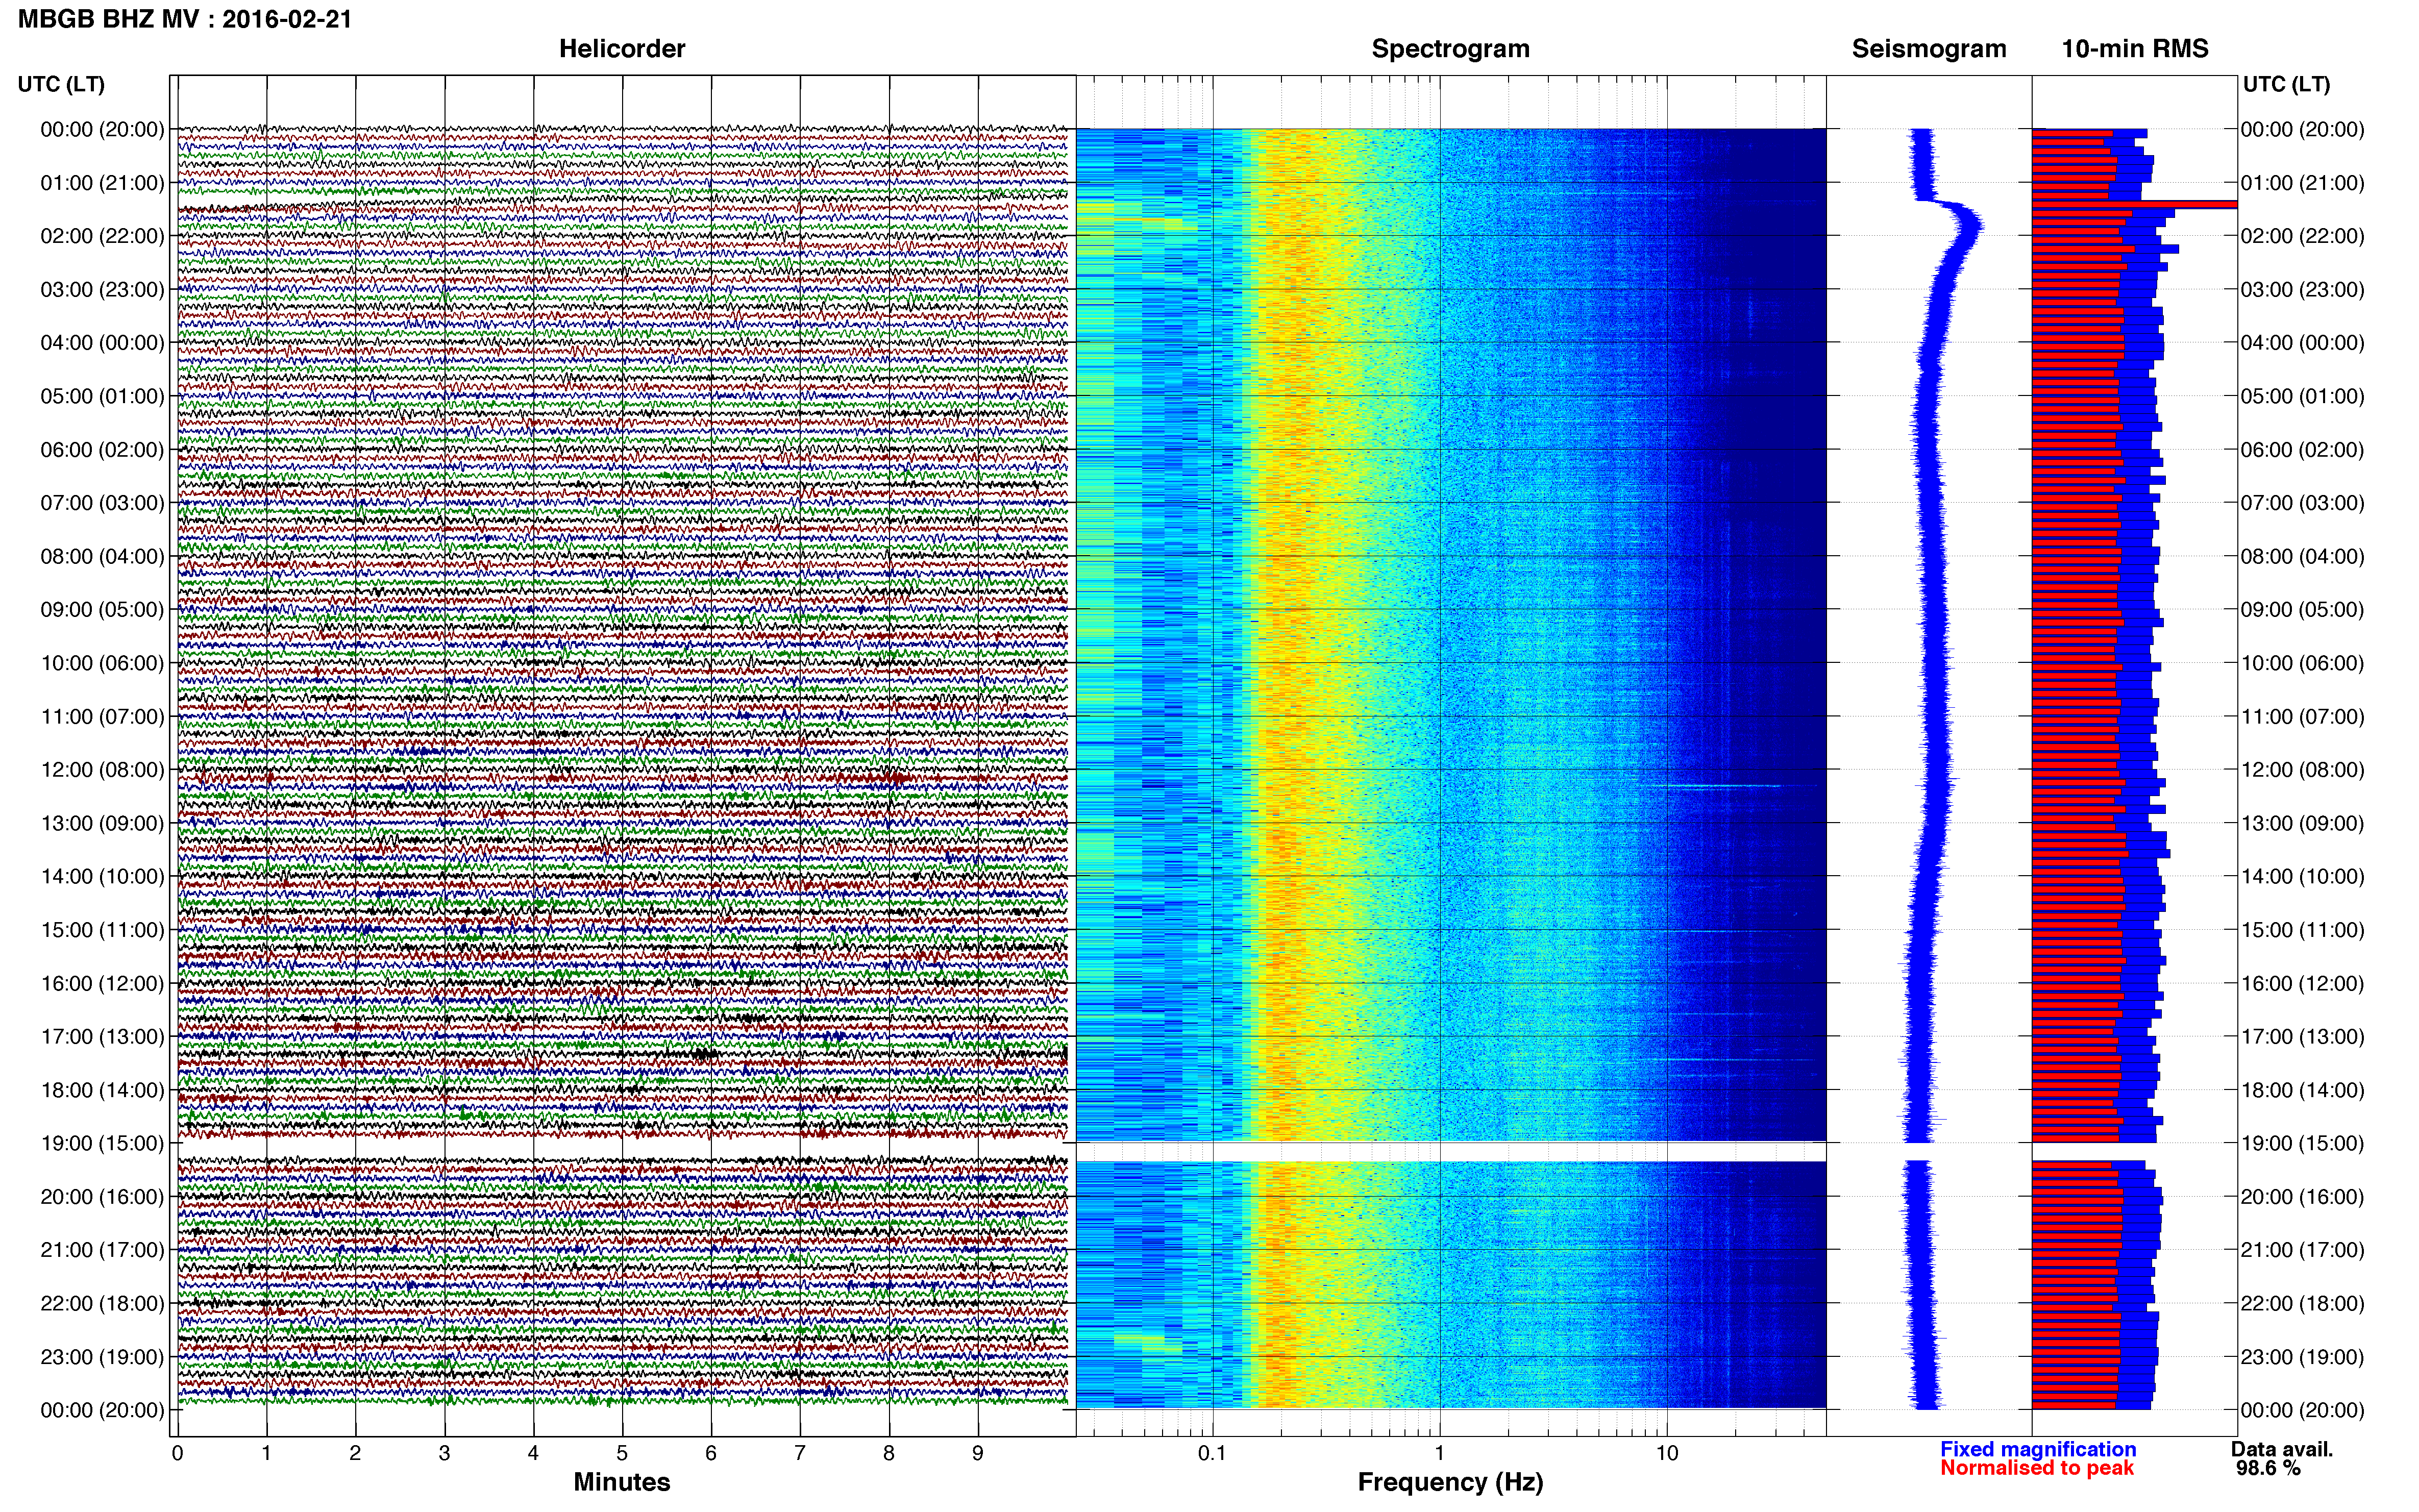Click left-axis time label '09:00 (05:00)'
Viewport: 2419px width, 1512px height.
click(102, 610)
